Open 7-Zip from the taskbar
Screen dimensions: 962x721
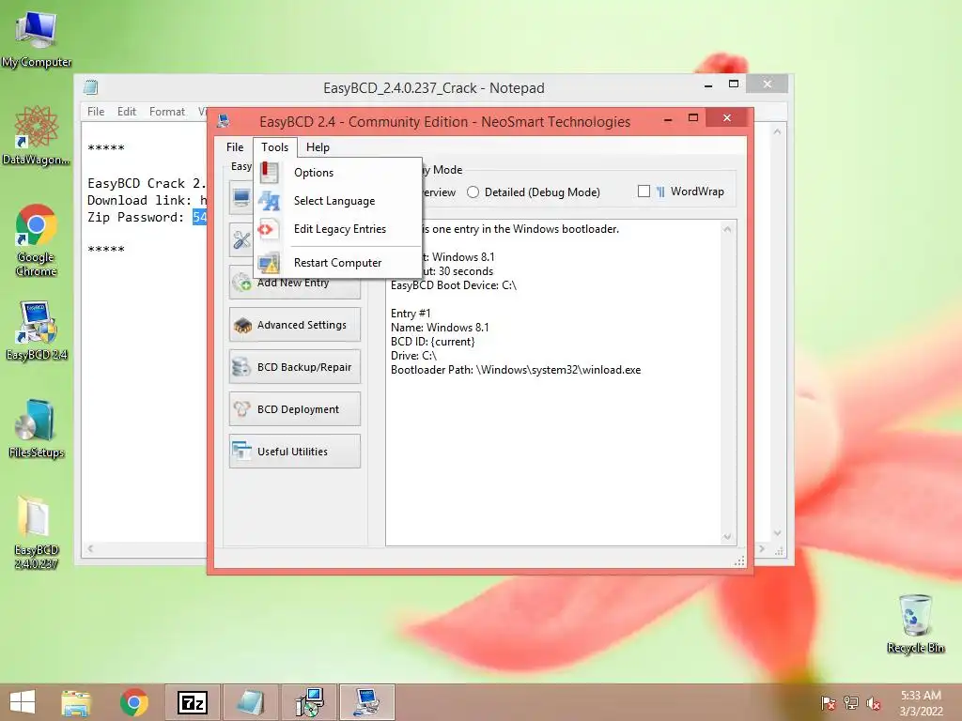point(192,702)
